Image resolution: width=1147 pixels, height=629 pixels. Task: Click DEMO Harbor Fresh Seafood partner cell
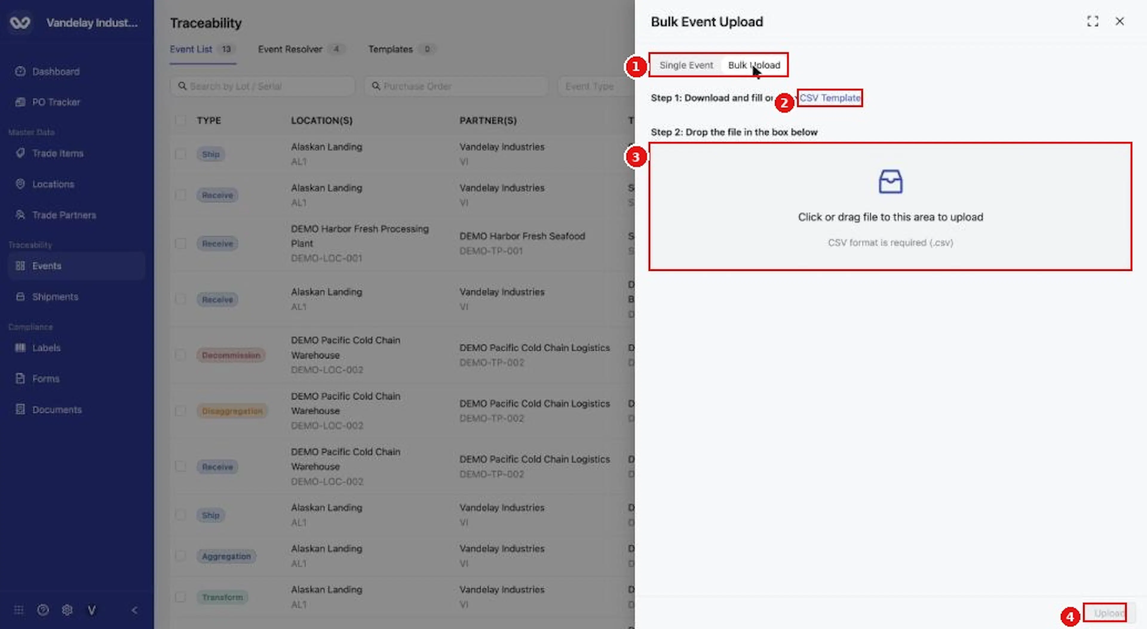click(x=522, y=243)
